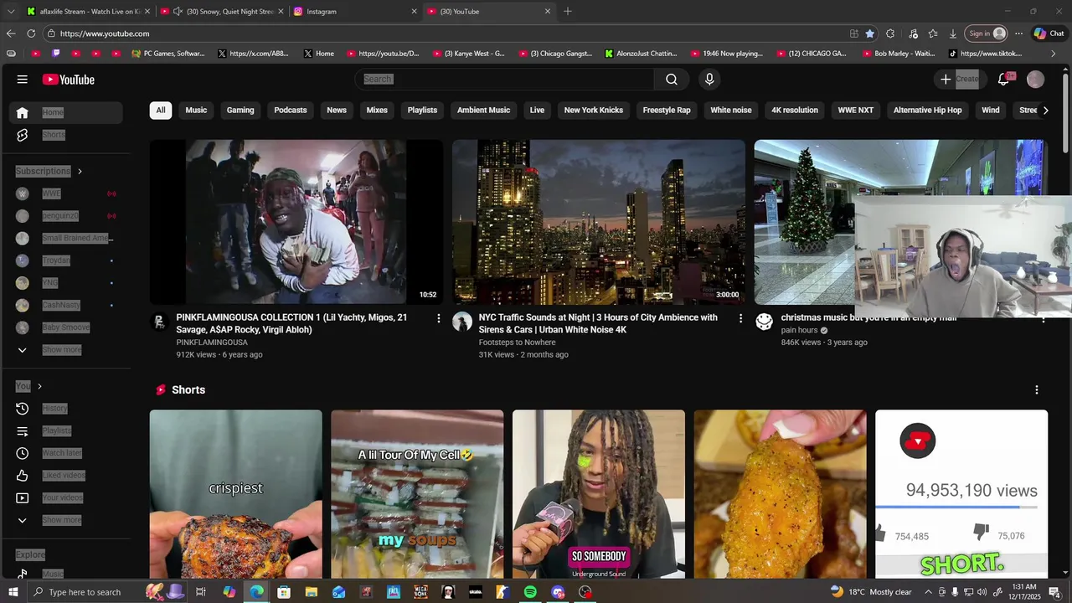Viewport: 1072px width, 603px height.
Task: Open the account avatar menu
Action: tap(1036, 79)
